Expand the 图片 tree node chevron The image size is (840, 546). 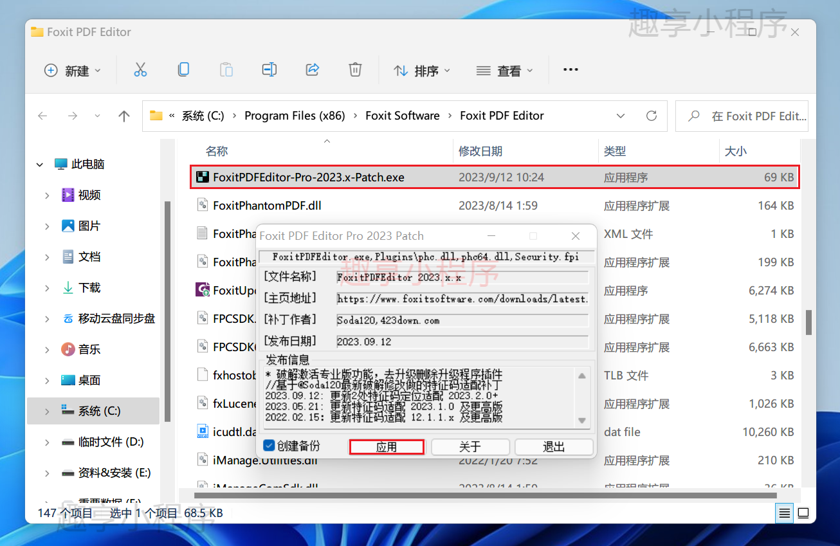point(47,226)
